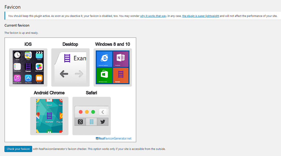Click the back arrow in the Desktop preview
The image size is (281, 156).
(x=63, y=74)
